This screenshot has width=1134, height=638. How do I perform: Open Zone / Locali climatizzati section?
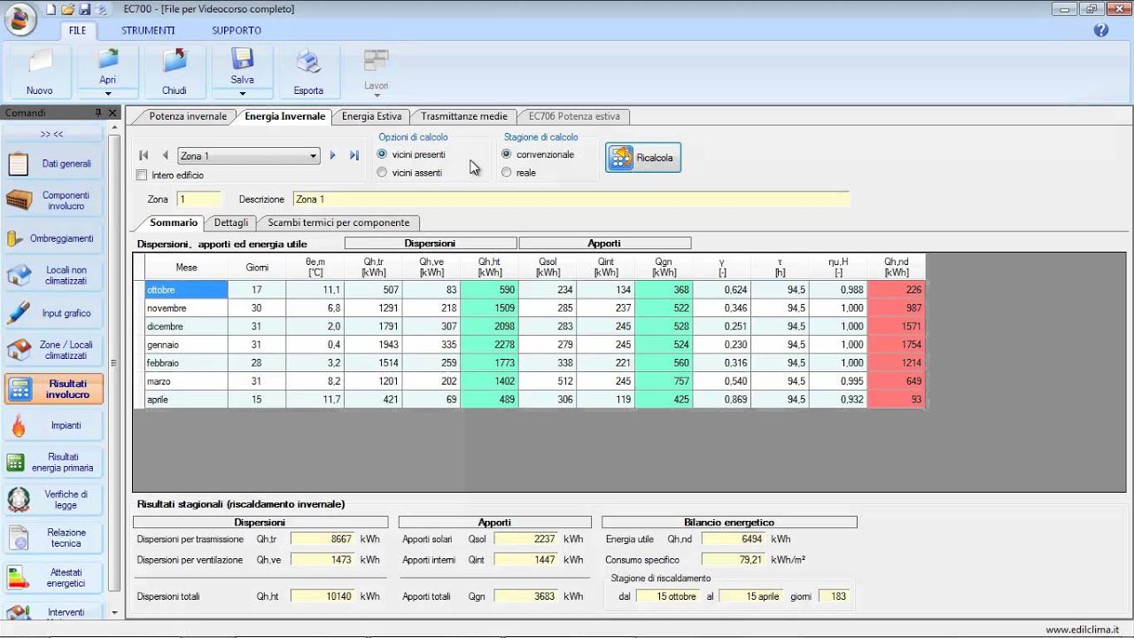click(x=54, y=350)
